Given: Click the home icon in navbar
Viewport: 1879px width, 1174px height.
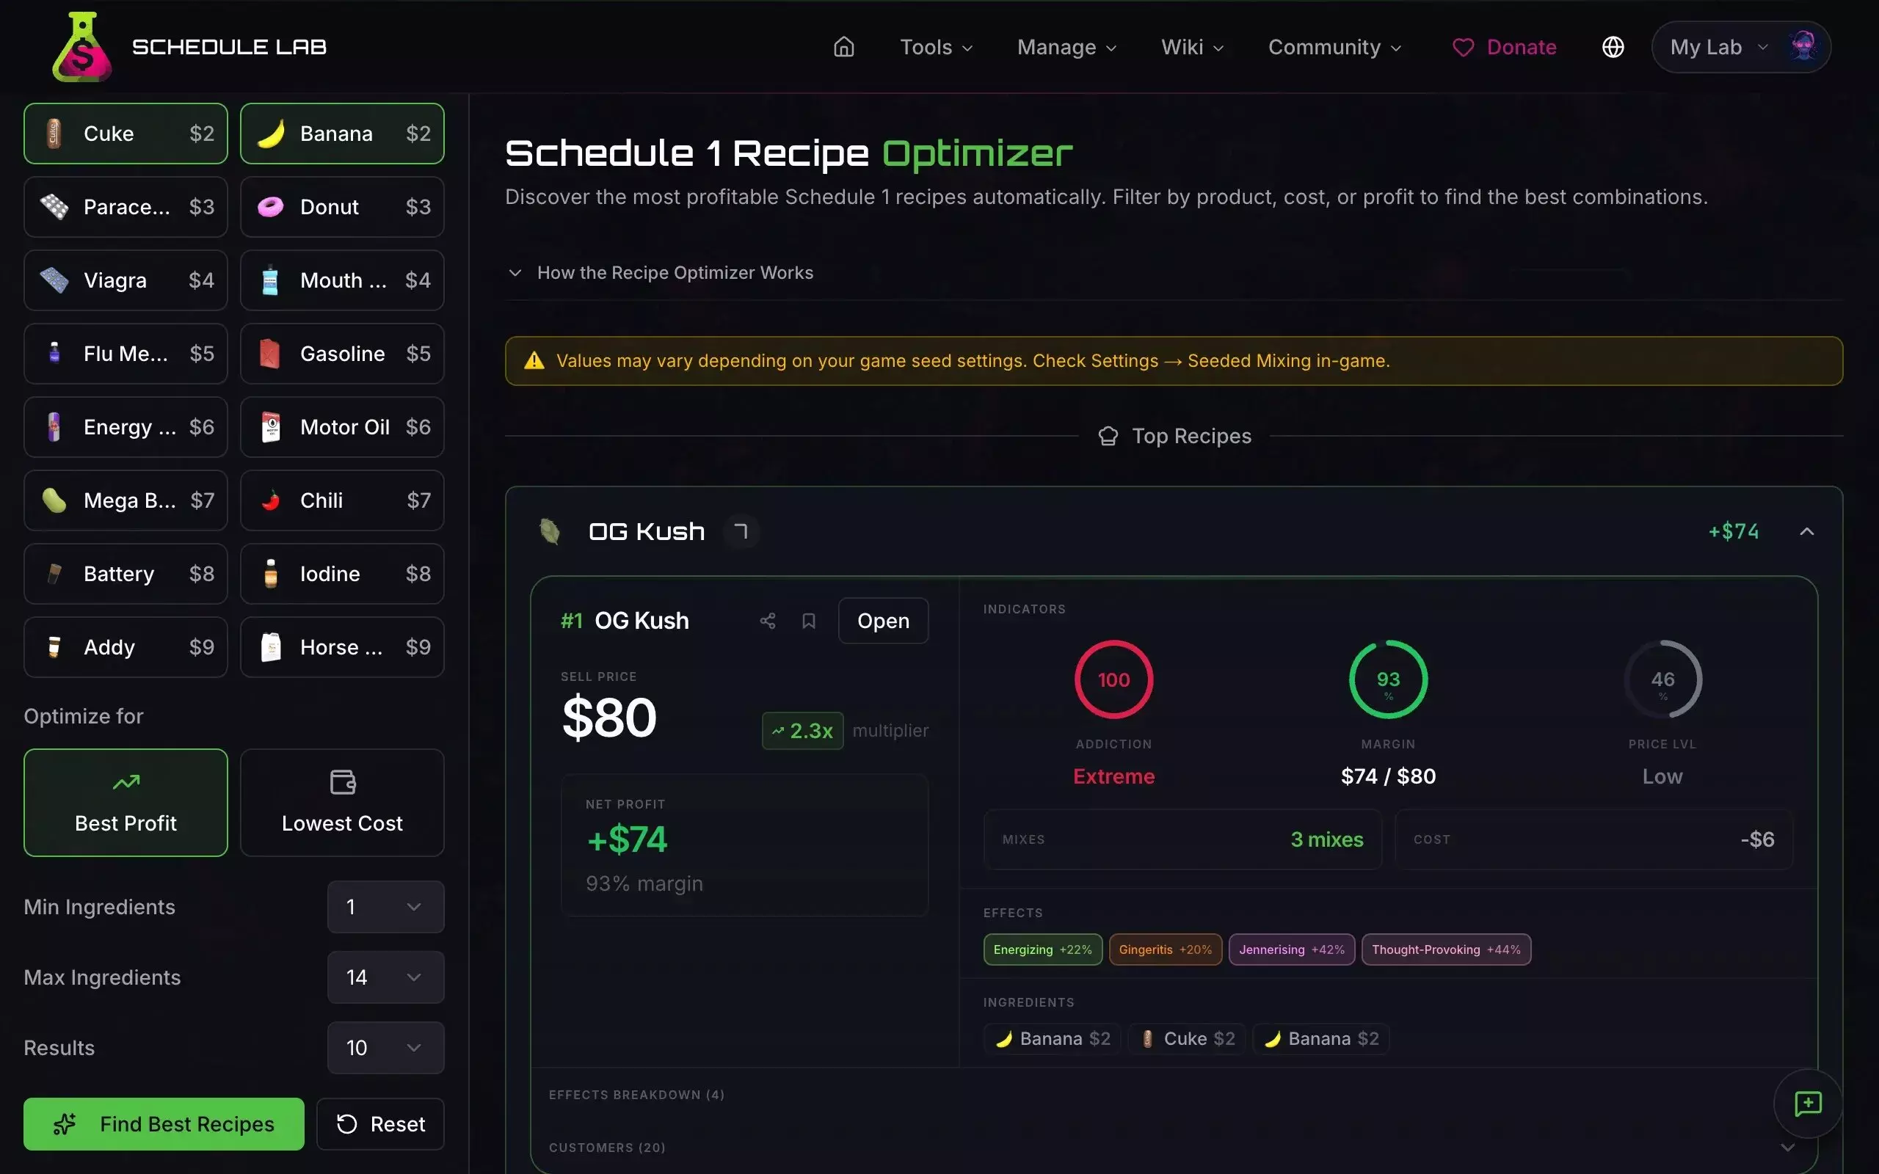Looking at the screenshot, I should coord(843,48).
